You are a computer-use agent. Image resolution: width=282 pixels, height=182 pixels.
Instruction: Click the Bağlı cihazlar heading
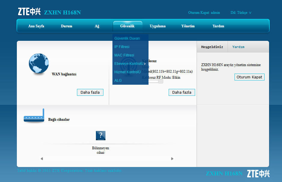[x=59, y=120]
